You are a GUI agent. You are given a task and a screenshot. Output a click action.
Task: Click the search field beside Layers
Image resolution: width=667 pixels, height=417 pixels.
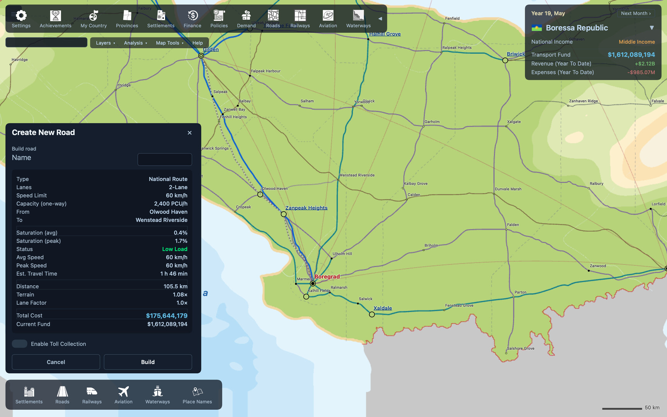coord(46,42)
